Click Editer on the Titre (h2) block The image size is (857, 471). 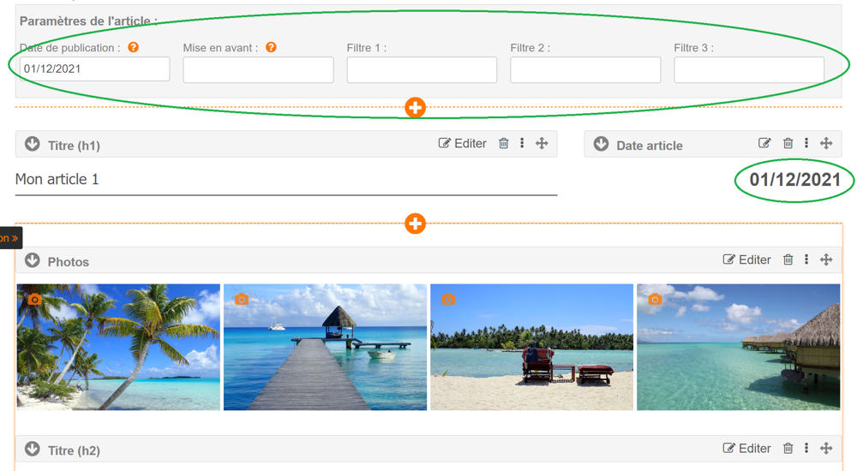pos(747,448)
